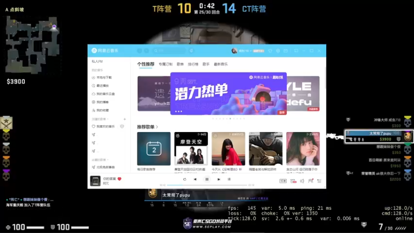Collapse the 收藏的歌单 section
This screenshot has width=414, height=233.
(100, 160)
